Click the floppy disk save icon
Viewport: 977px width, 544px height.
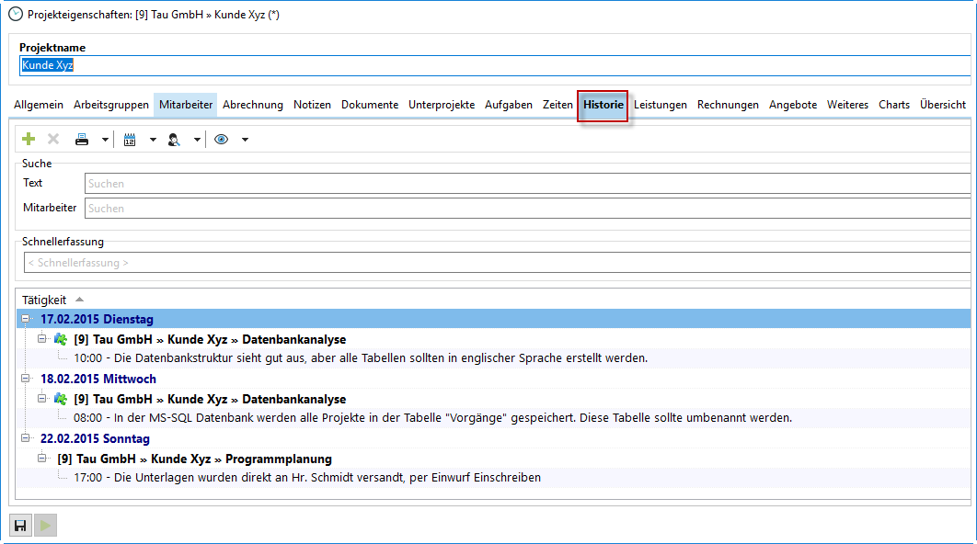19,526
